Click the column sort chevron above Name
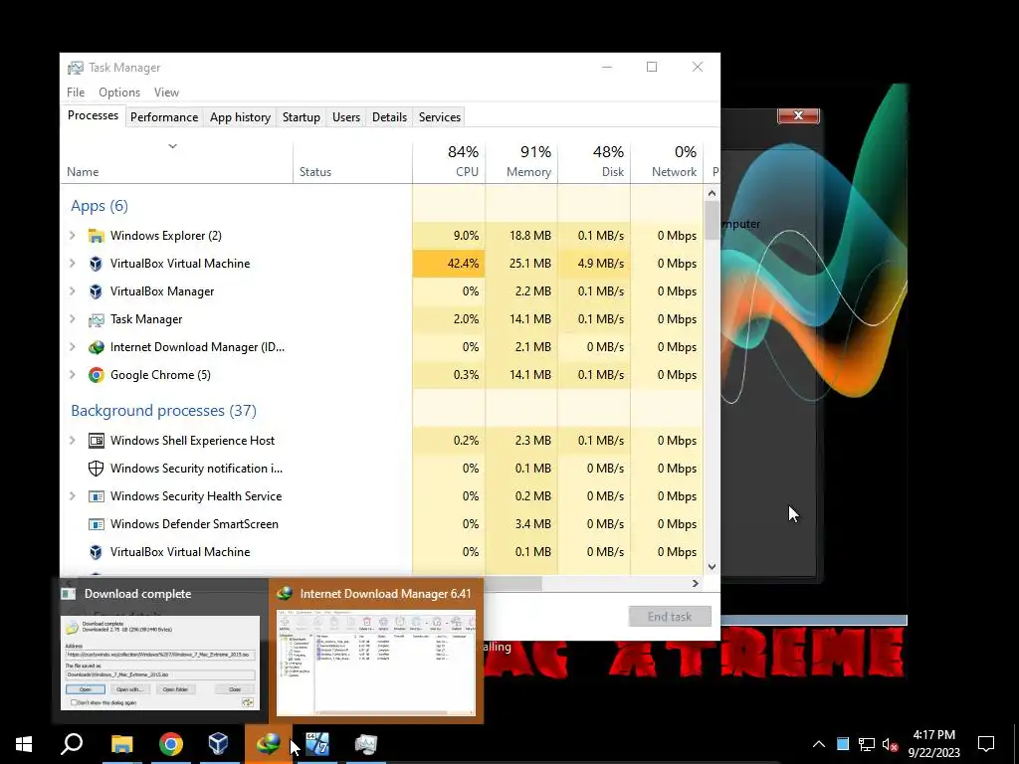The height and width of the screenshot is (764, 1019). pos(173,146)
